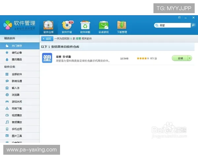Click the 易塑 安卓版 title text

click(63, 57)
